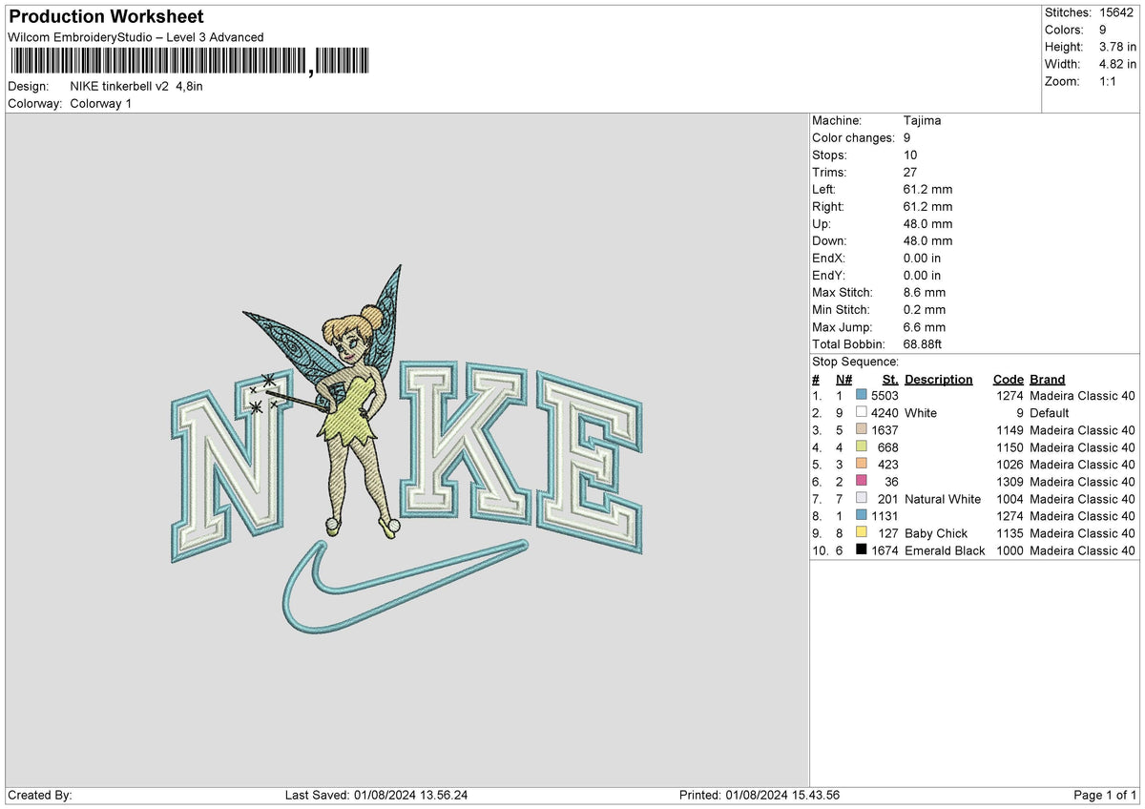Click code '1000' in the last row

point(1010,550)
